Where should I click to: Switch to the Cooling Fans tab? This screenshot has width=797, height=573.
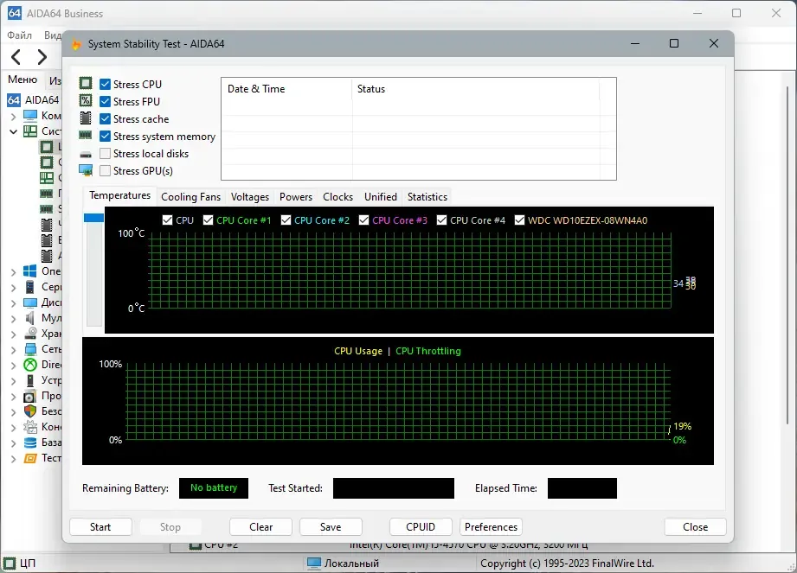190,197
